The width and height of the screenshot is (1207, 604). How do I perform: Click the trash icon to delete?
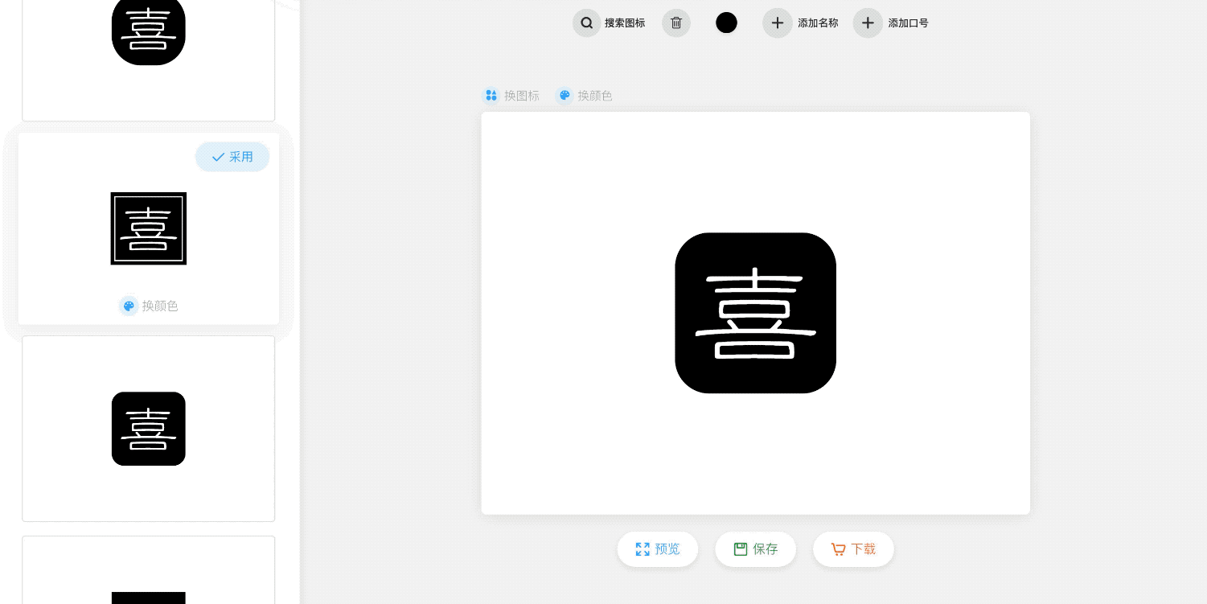pos(675,23)
